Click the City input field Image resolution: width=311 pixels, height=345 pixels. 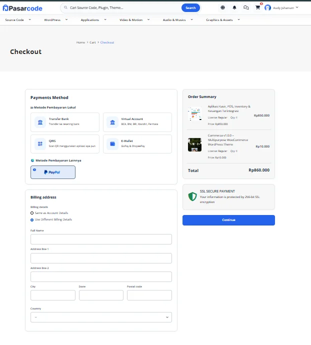pyautogui.click(x=53, y=295)
